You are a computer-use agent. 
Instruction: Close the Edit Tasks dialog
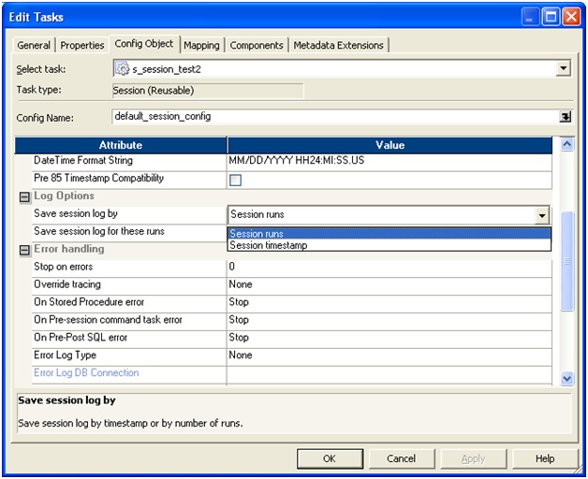point(571,17)
